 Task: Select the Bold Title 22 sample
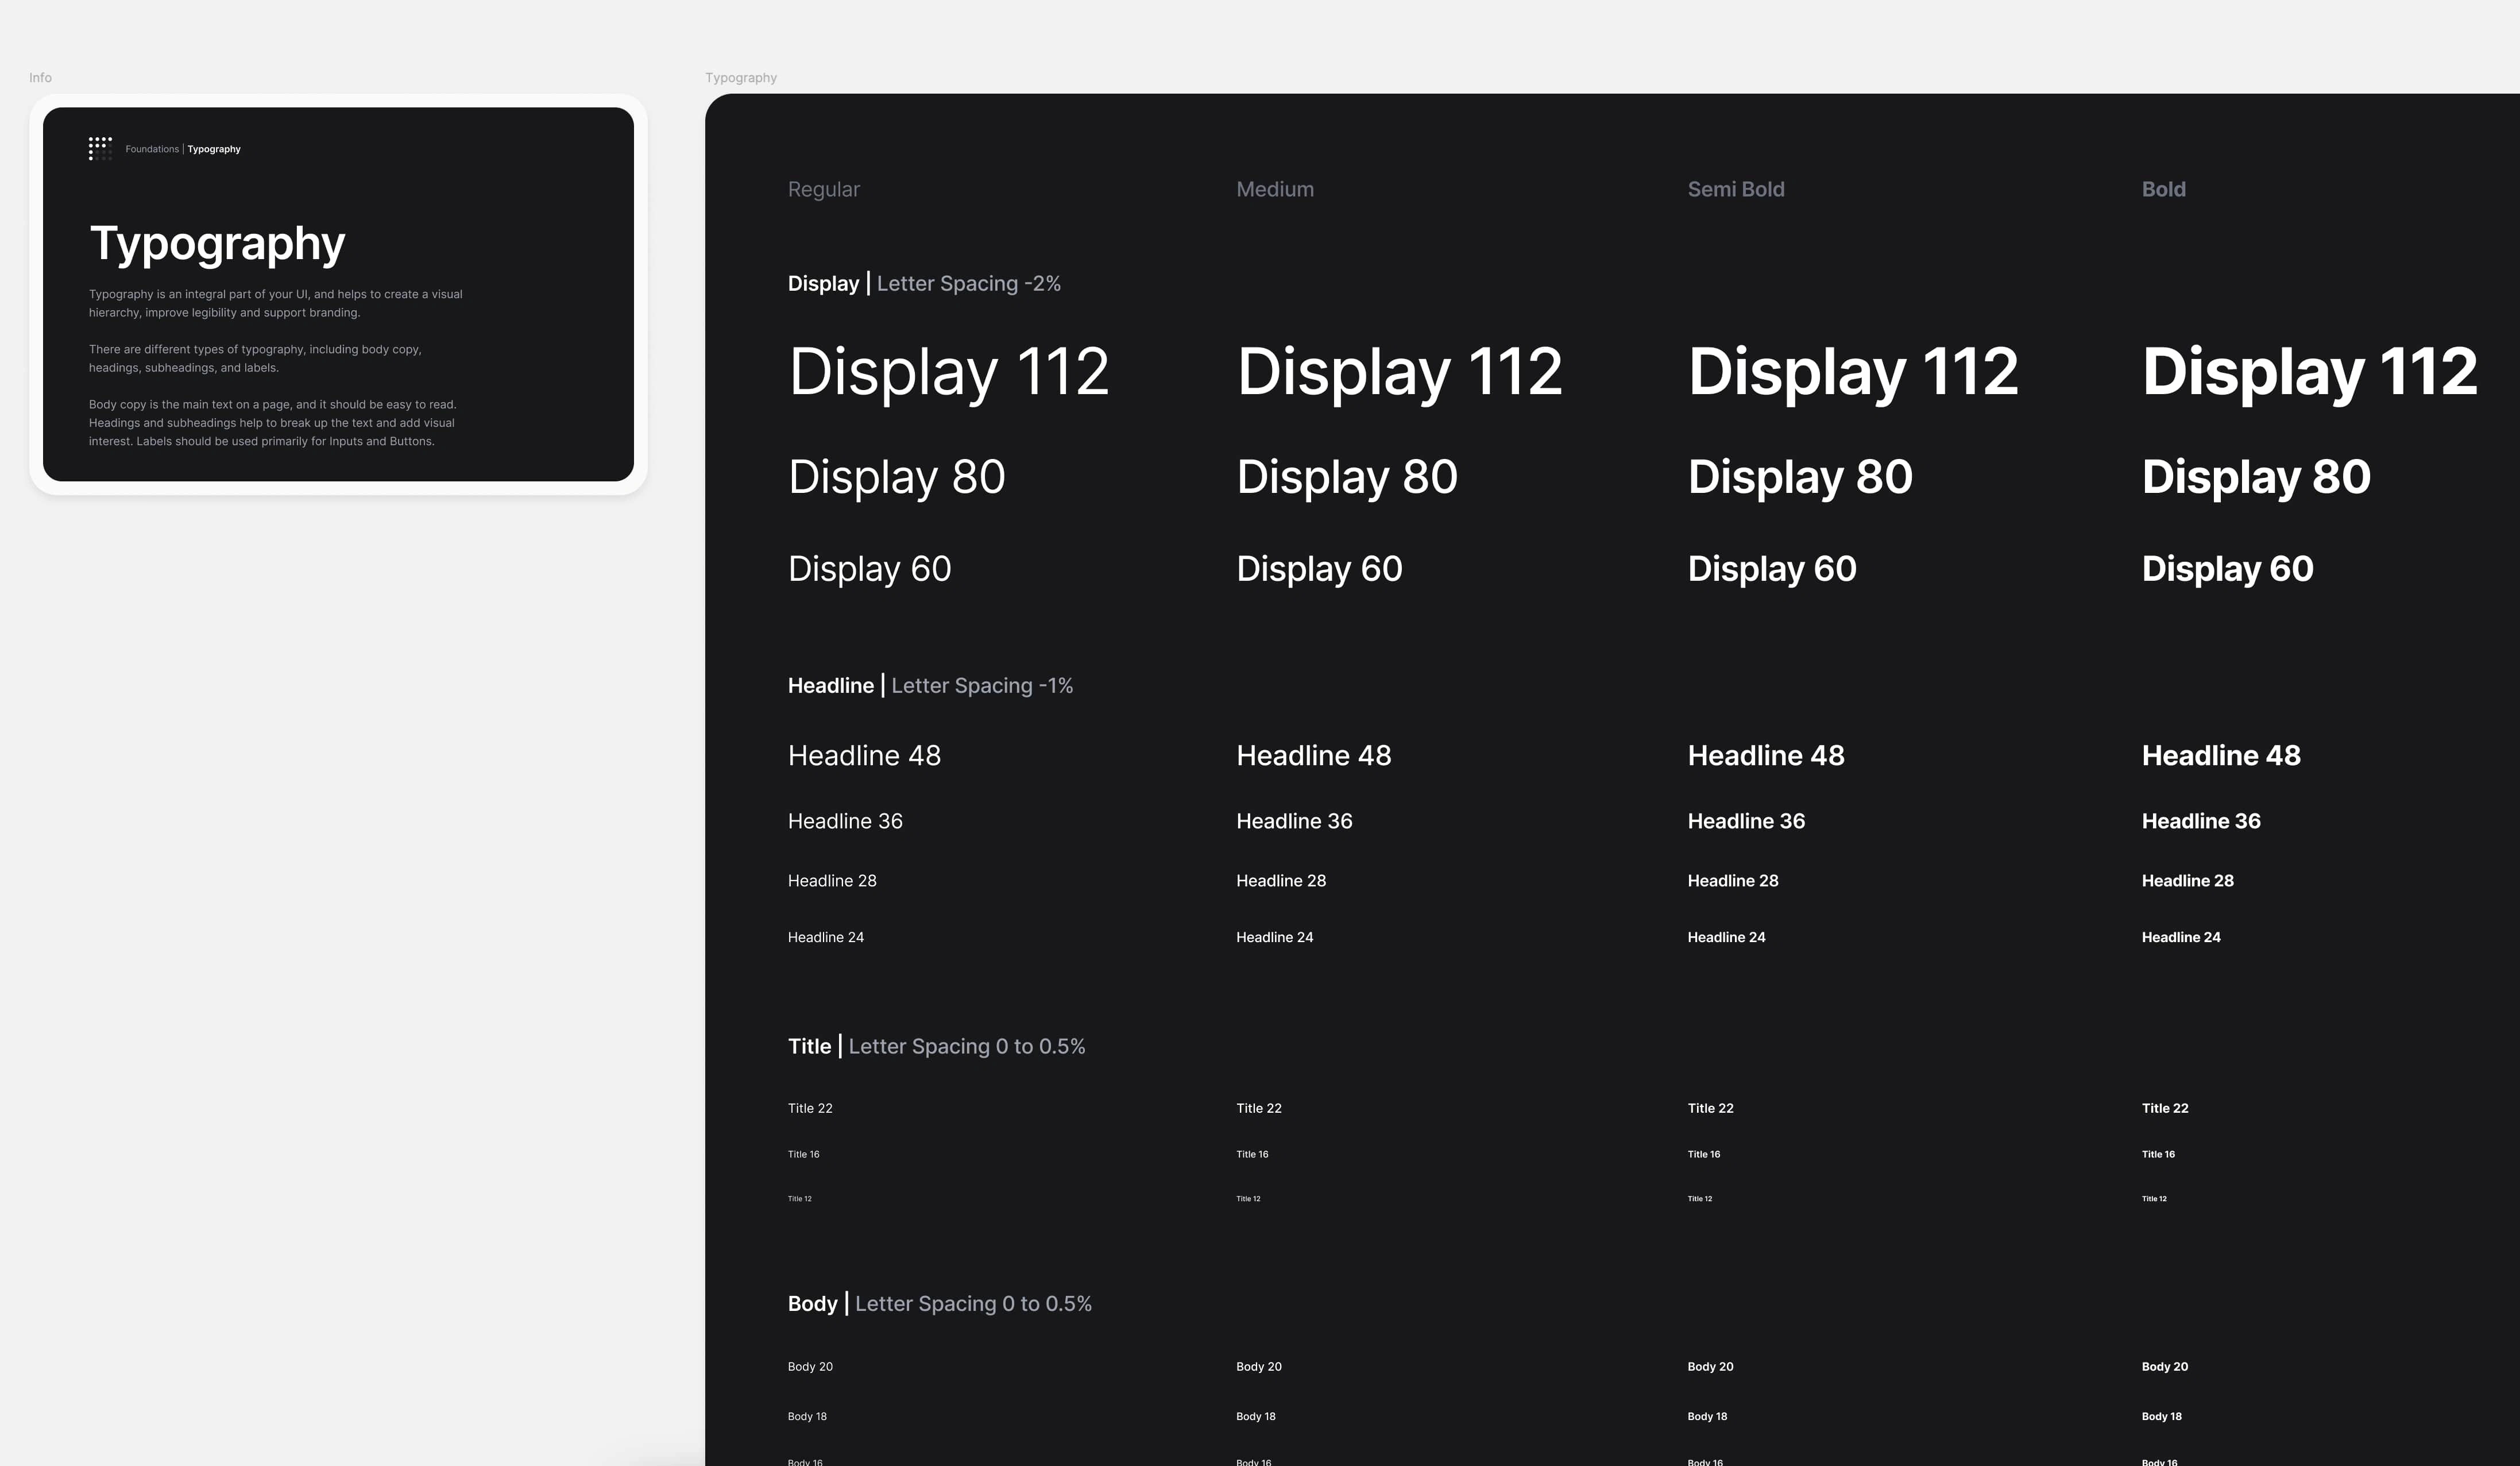coord(2164,1108)
